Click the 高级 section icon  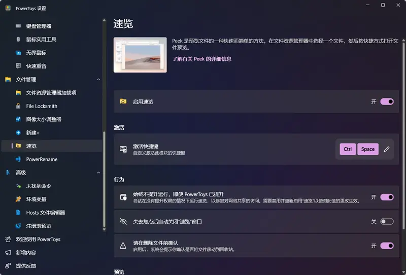tap(8, 173)
